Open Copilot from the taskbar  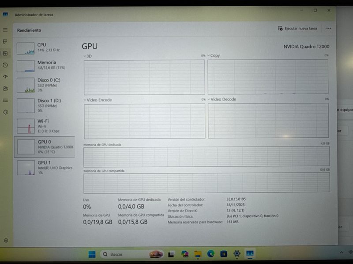[x=185, y=254]
